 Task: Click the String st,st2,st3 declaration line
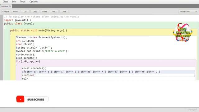coord(34,48)
